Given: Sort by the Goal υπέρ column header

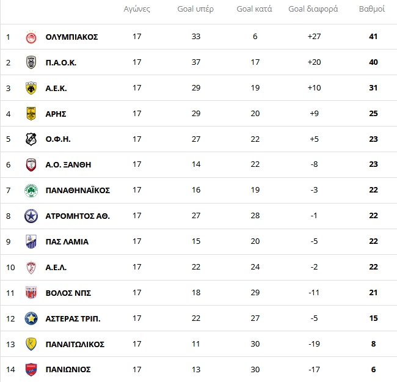Looking at the screenshot, I should 195,9.
